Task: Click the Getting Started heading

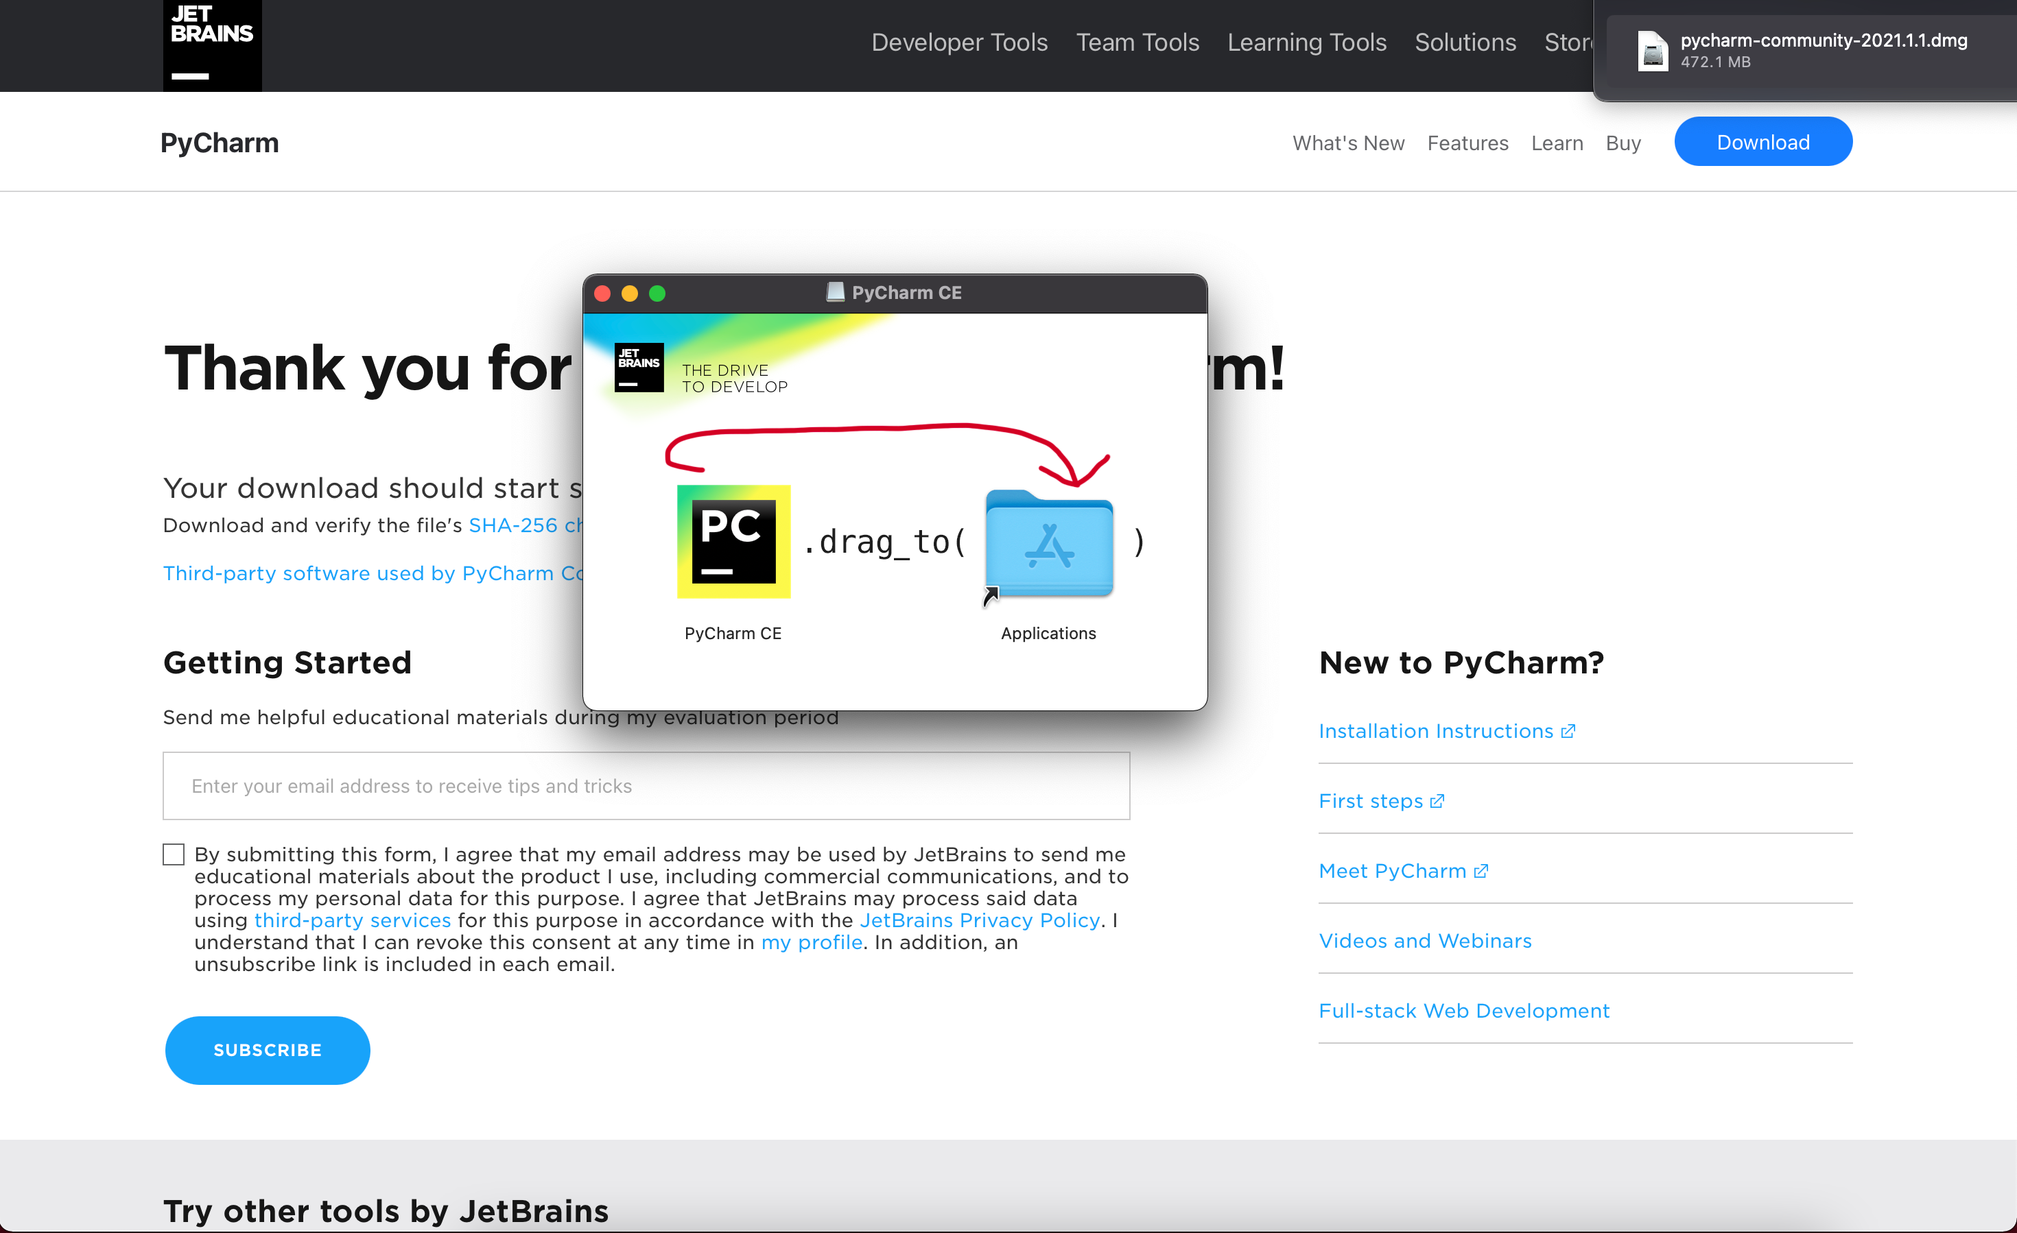Action: 287,662
